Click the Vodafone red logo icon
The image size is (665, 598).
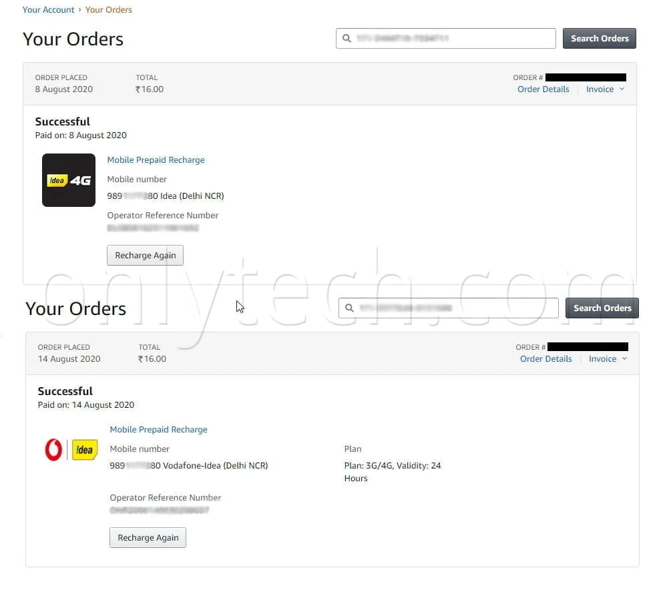coord(53,450)
